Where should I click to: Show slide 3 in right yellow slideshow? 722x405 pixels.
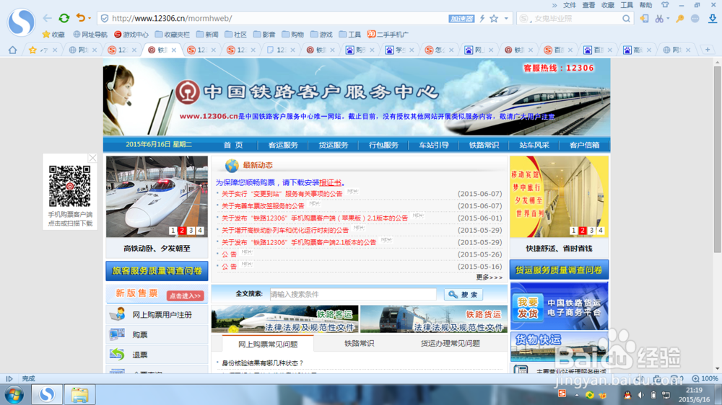[592, 231]
